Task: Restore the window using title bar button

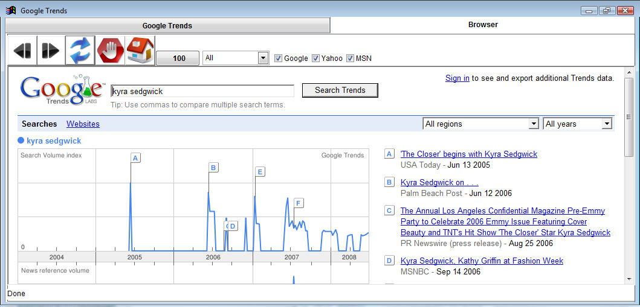Action: 607,11
